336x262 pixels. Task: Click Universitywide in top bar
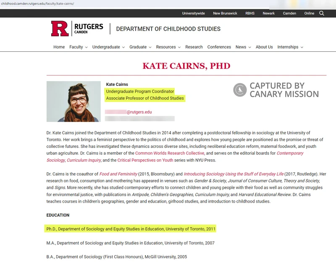pos(194,13)
